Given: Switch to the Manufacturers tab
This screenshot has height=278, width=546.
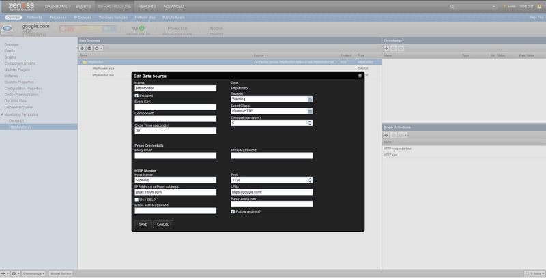Looking at the screenshot, I should click(x=173, y=18).
